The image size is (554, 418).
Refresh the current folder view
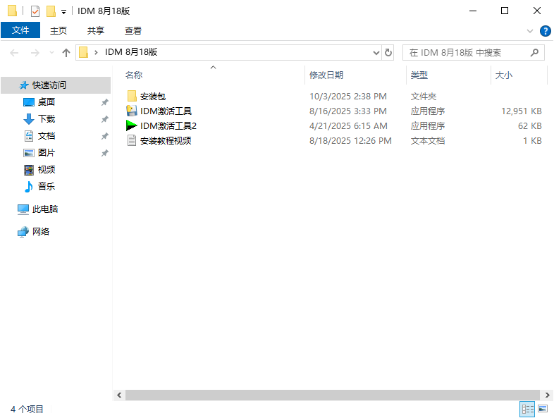(388, 52)
